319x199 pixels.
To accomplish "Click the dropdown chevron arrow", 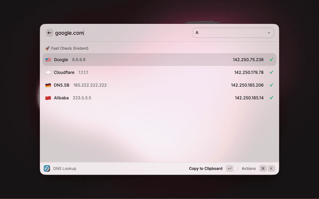I will 269,33.
